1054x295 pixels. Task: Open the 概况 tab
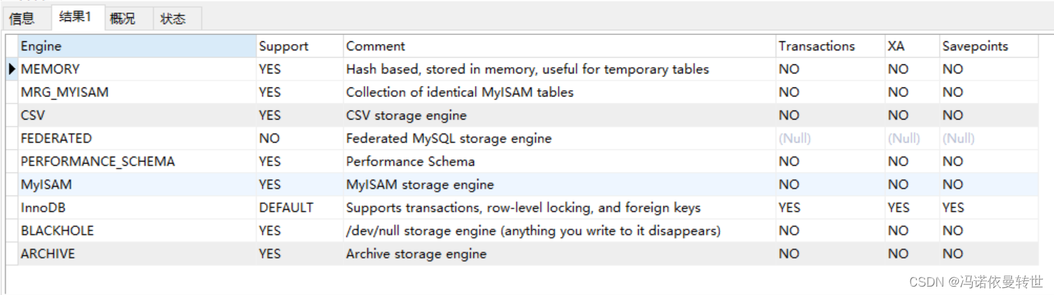pos(122,19)
